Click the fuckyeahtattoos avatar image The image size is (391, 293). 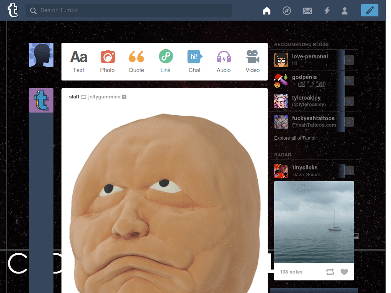(281, 122)
